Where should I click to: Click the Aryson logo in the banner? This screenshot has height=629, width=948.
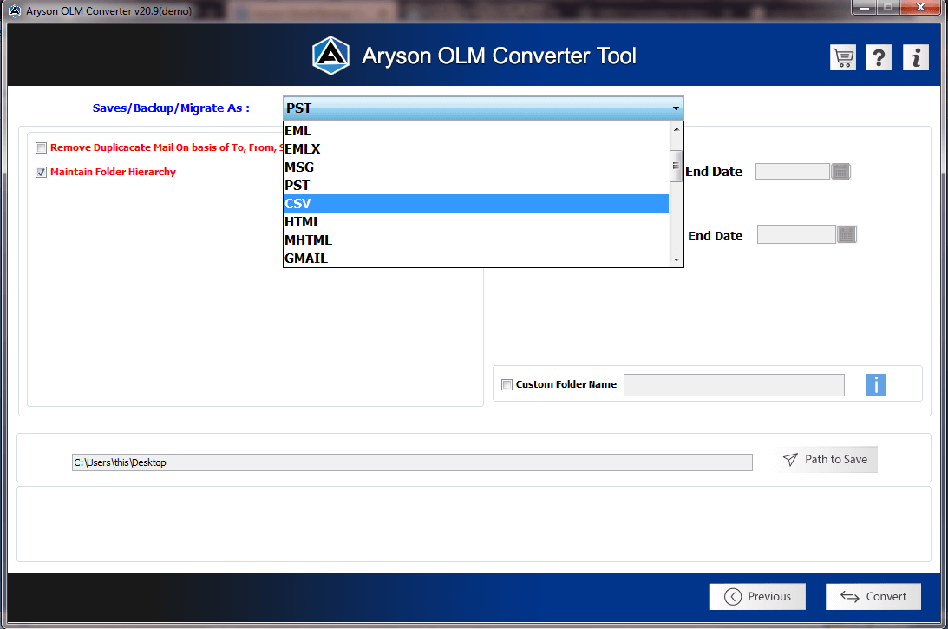click(331, 55)
